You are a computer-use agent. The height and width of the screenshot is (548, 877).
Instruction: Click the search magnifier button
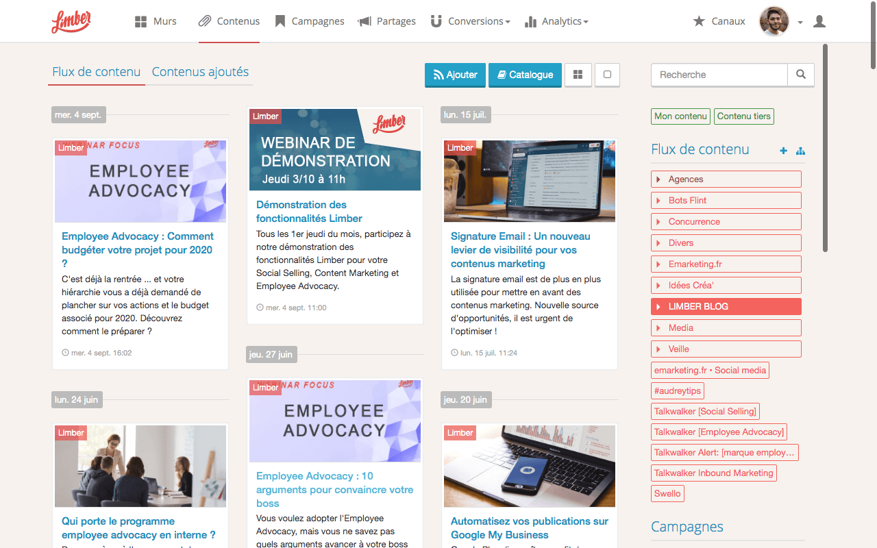[801, 75]
